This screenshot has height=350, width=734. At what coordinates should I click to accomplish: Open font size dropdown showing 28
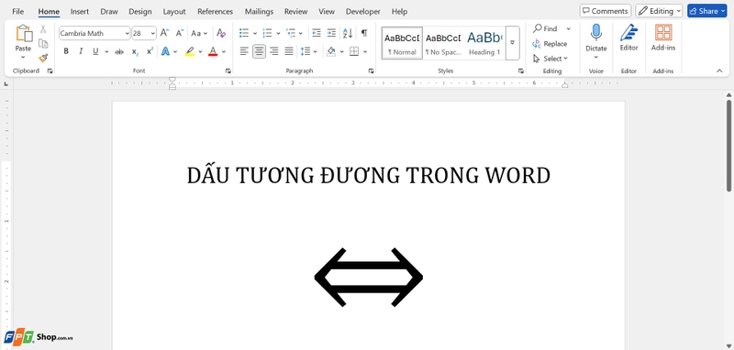[x=152, y=33]
